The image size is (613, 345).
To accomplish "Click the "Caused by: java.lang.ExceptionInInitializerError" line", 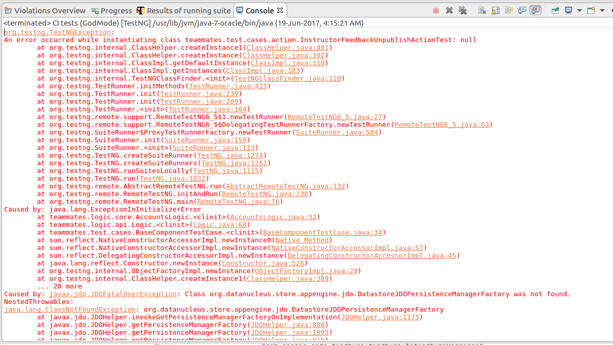I will tap(102, 209).
